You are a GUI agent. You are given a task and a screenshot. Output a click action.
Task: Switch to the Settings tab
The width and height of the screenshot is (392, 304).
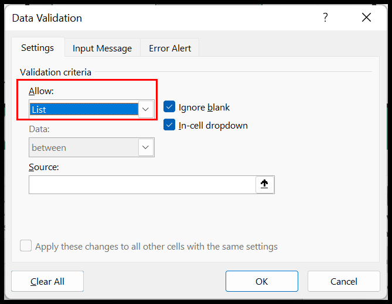(38, 48)
